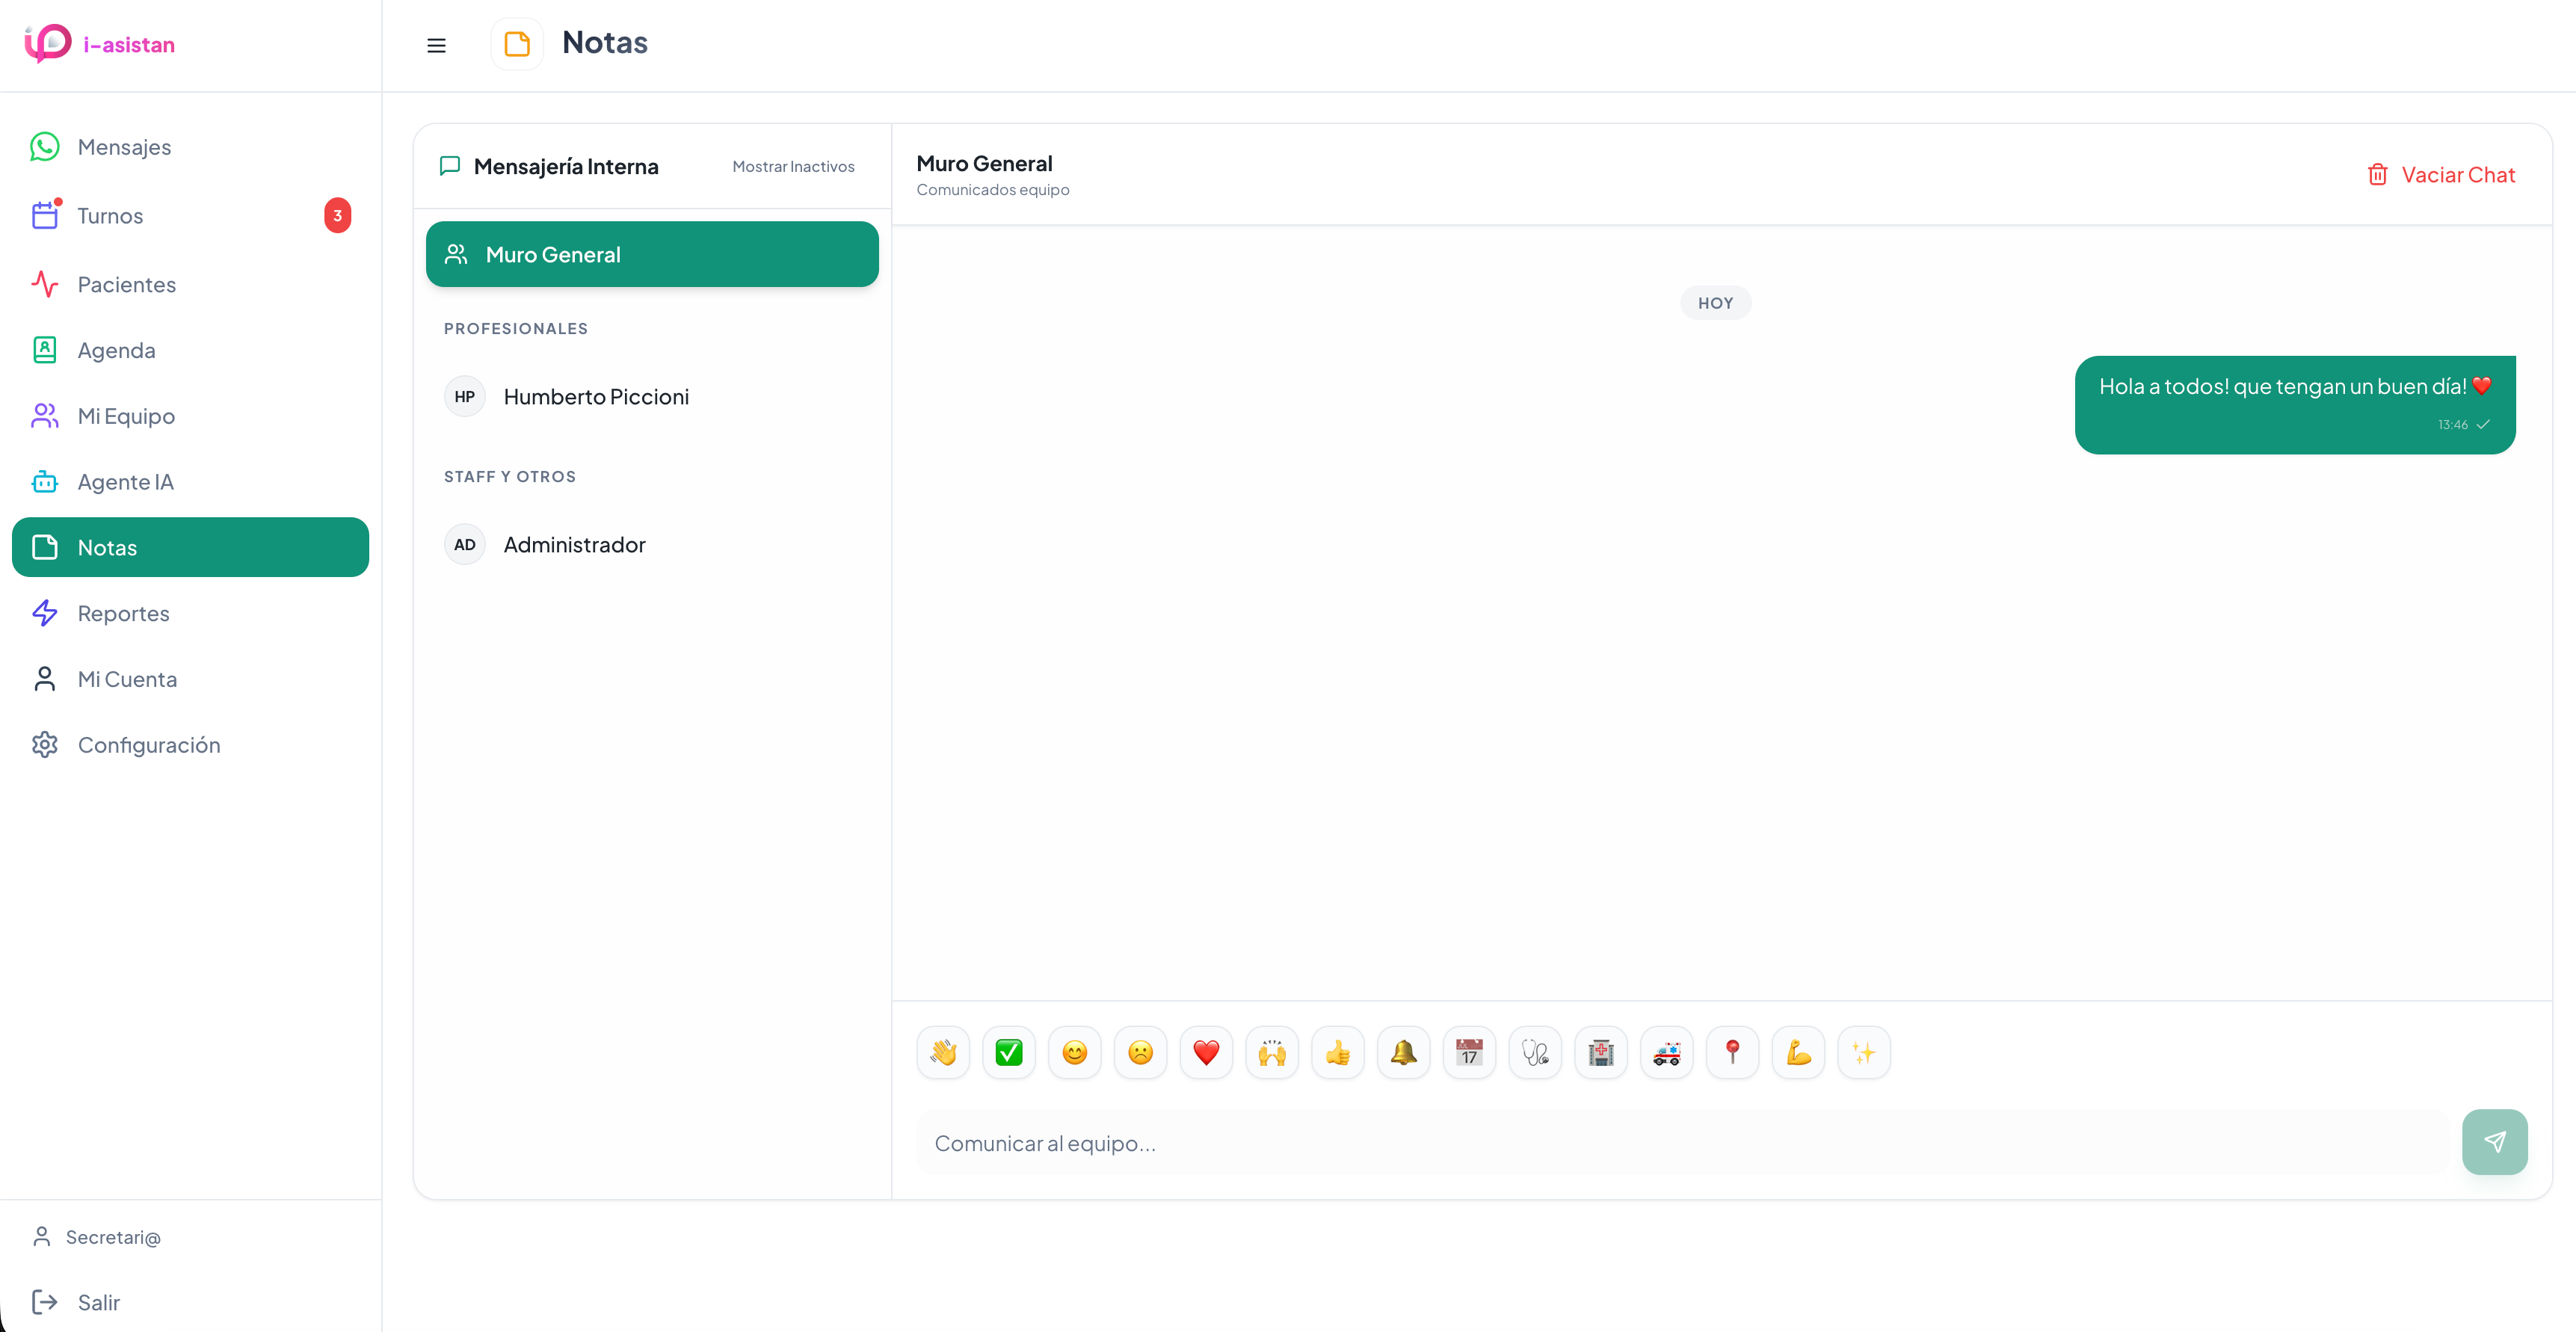Insert the red heart emoji
This screenshot has height=1332, width=2576.
1206,1053
